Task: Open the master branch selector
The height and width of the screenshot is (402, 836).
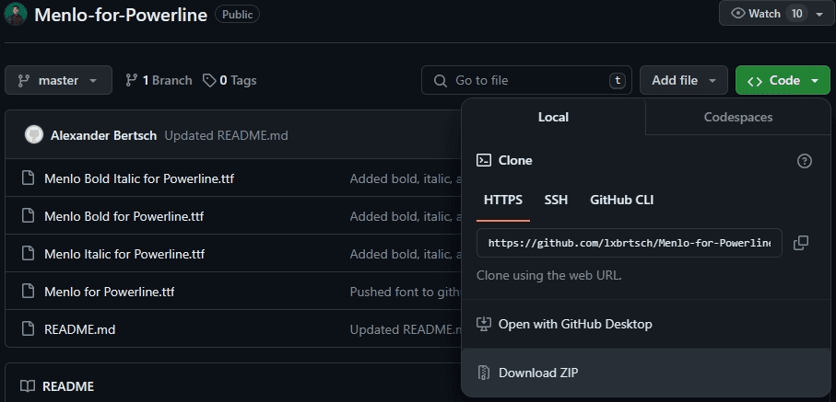Action: 59,80
